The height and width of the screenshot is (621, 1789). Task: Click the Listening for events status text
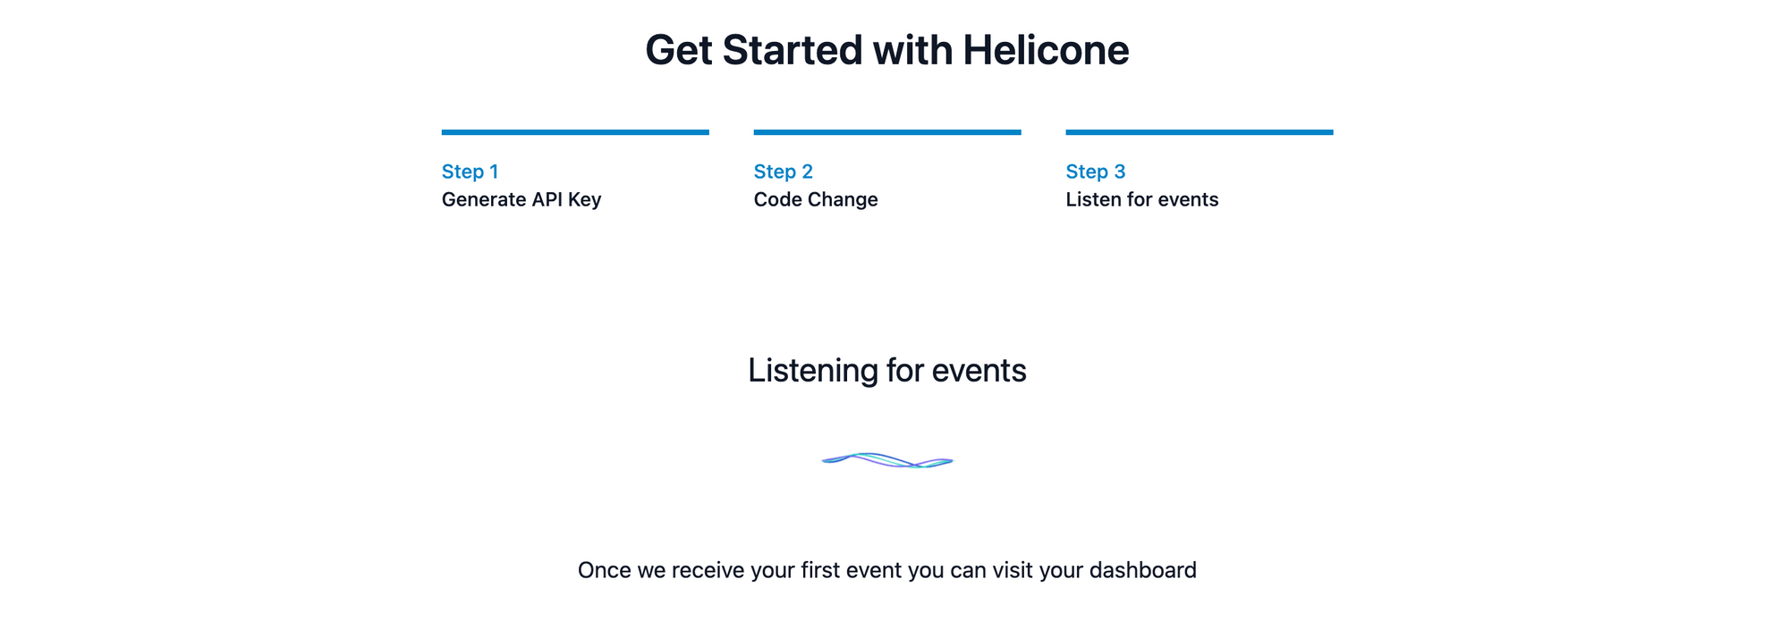[887, 369]
